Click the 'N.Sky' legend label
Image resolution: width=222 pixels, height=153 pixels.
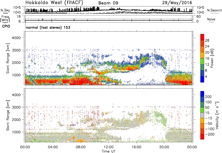point(5,10)
